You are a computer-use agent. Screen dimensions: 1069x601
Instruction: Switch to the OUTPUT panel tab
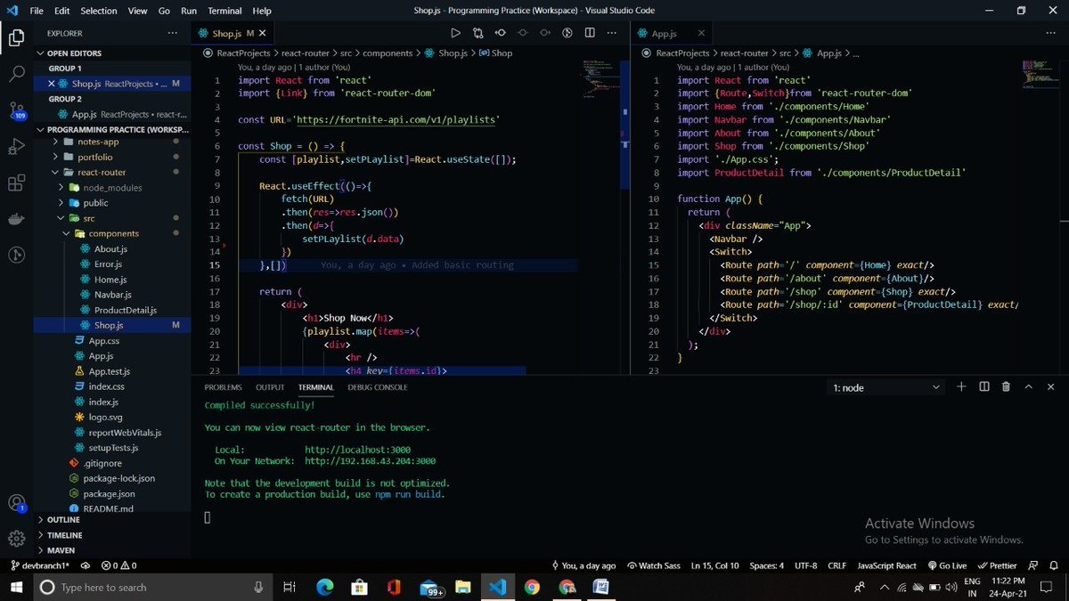[x=270, y=387]
